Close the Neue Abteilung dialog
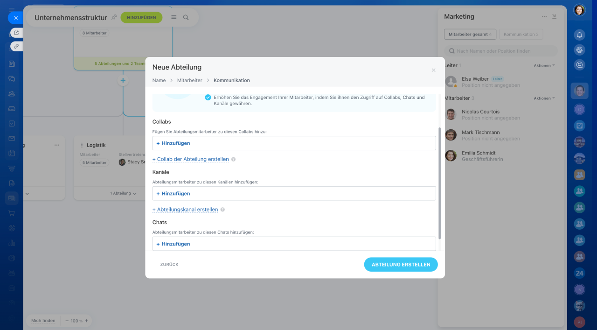Screen dimensions: 597x330 pos(433,70)
